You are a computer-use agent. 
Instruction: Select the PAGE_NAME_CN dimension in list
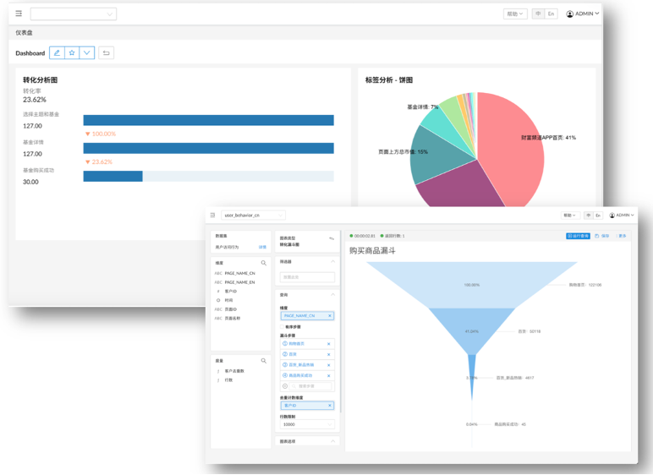239,274
